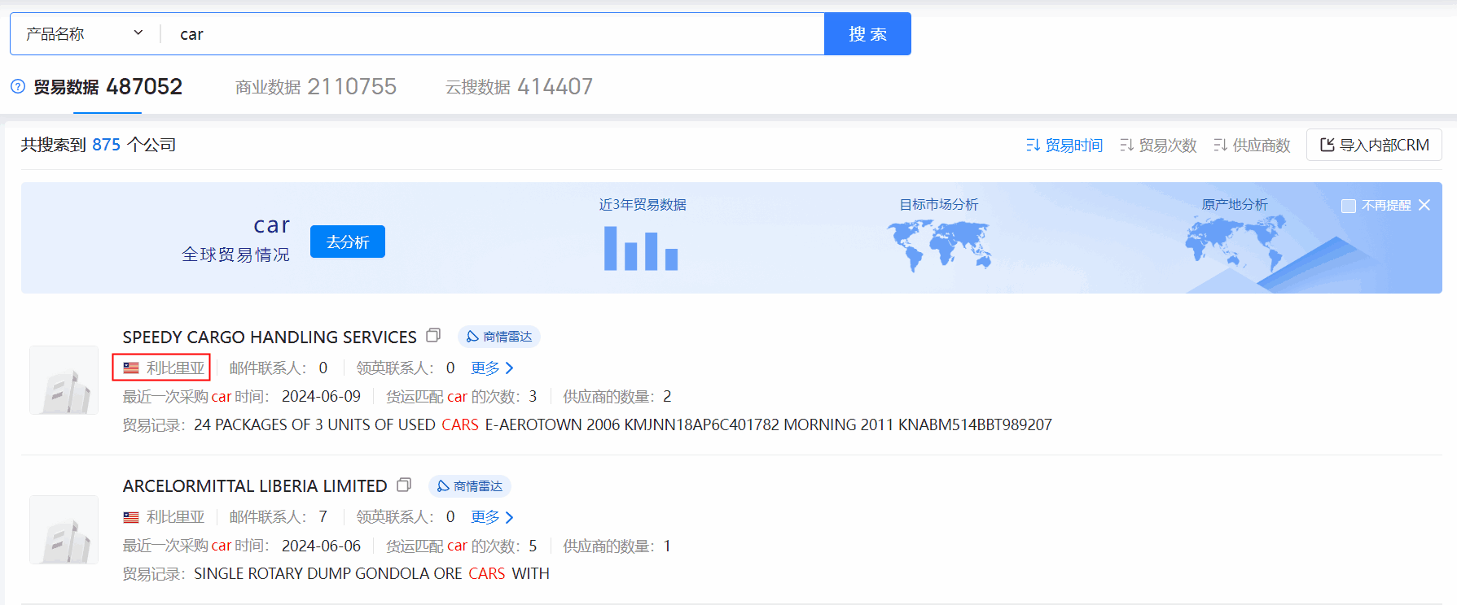Enable the 不再提醒 checkbox
This screenshot has height=605, width=1457.
click(x=1349, y=206)
